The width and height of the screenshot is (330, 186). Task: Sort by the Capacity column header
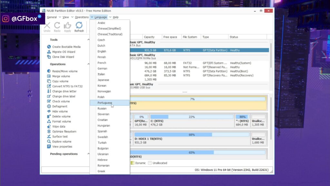152,37
